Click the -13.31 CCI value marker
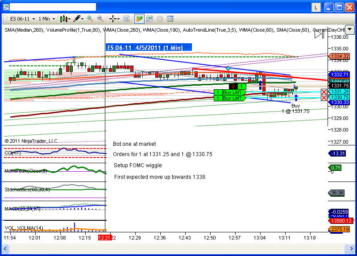 point(337,153)
